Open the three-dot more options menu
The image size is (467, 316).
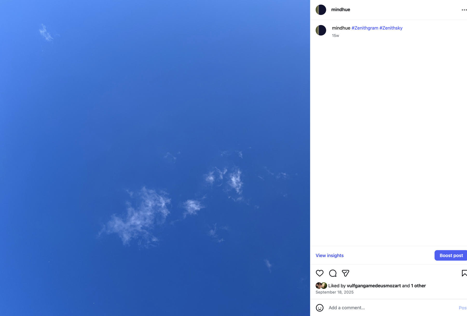[464, 10]
